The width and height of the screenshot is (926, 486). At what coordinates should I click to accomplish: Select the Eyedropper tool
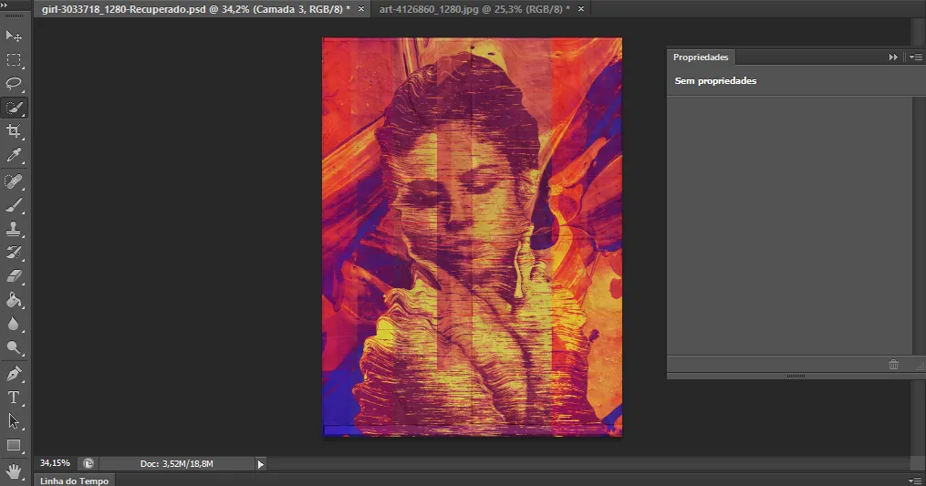coord(14,155)
